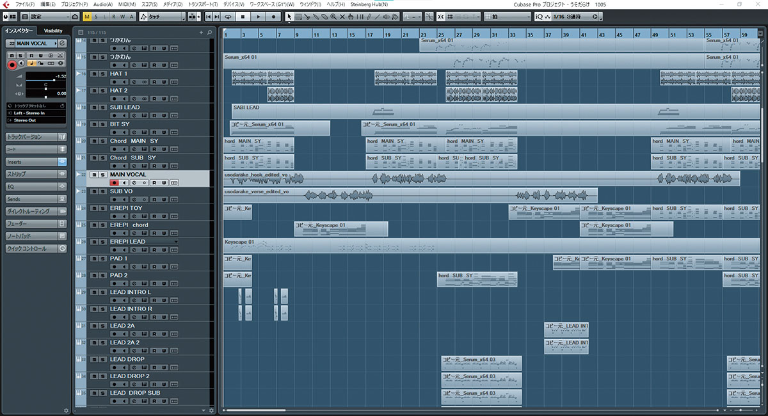Select usodarake_hook_edited_vo audio clip

[x=481, y=179]
